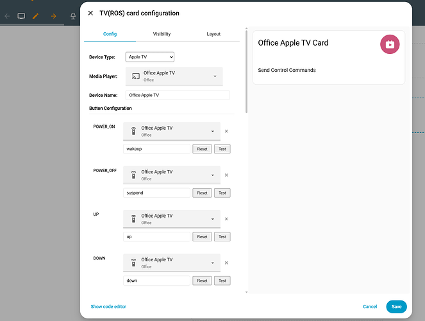Switch to the Visibility tab

click(x=162, y=34)
